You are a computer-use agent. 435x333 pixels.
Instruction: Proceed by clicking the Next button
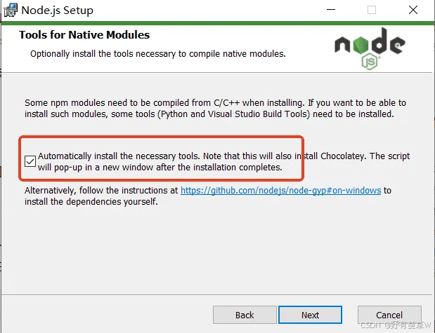click(310, 315)
